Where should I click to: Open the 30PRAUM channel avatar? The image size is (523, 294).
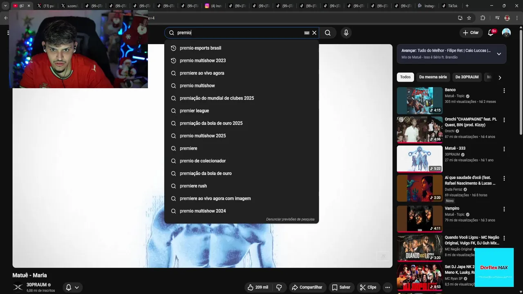click(x=18, y=287)
